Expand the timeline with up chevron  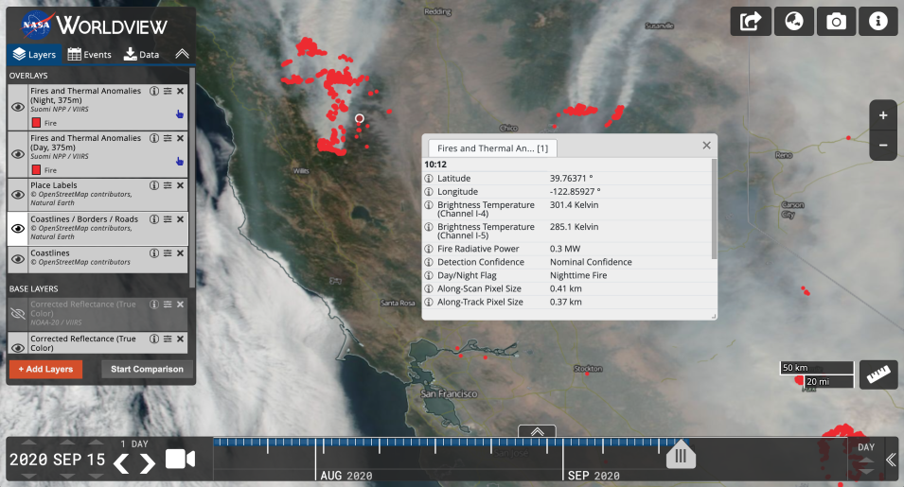point(537,432)
